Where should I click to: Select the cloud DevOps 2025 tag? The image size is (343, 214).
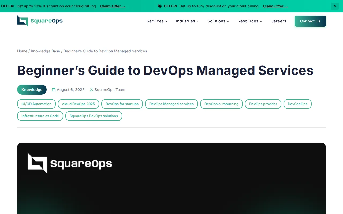coord(79,104)
